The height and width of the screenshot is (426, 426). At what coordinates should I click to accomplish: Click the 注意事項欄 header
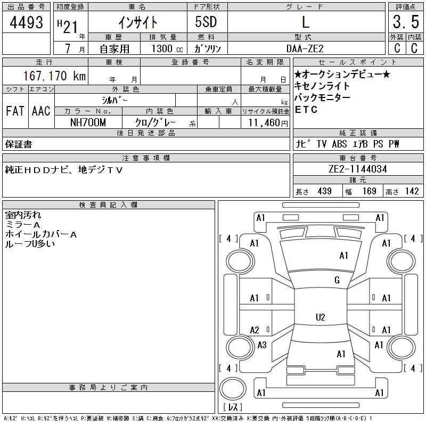tap(146, 158)
